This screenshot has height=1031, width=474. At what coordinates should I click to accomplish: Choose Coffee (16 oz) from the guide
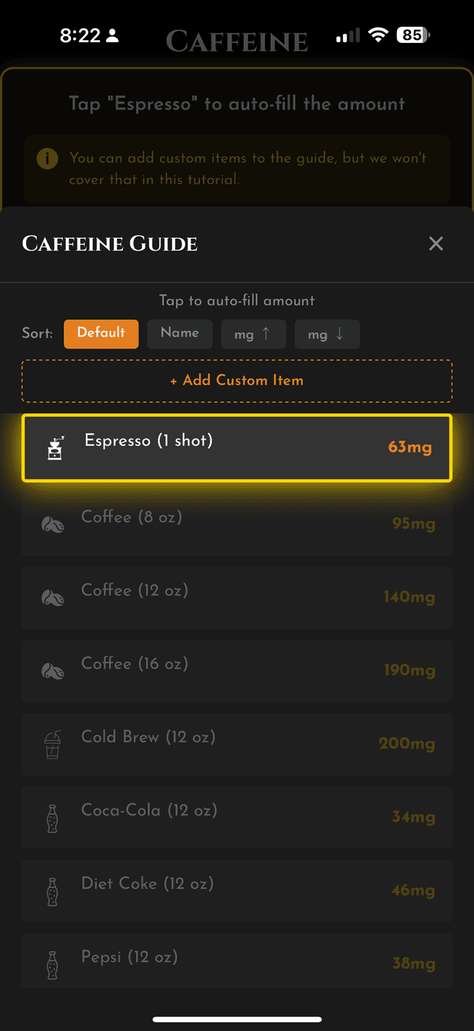click(237, 669)
